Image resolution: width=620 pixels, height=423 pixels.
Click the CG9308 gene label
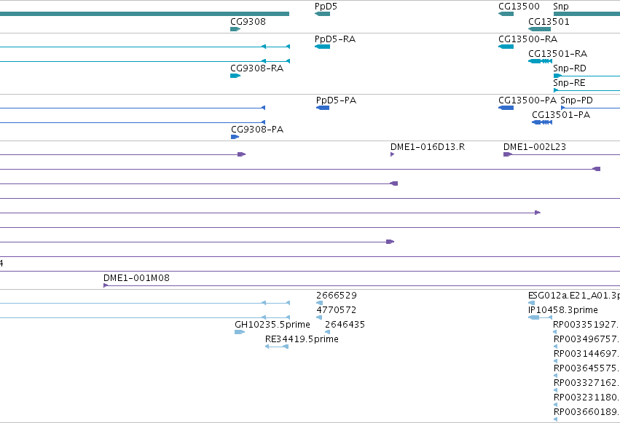point(248,22)
